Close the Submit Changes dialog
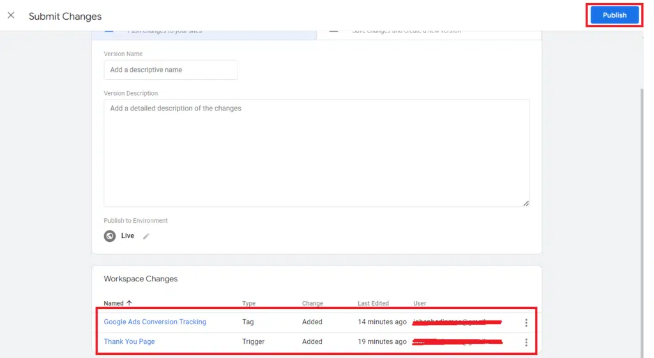This screenshot has height=358, width=654. [11, 15]
